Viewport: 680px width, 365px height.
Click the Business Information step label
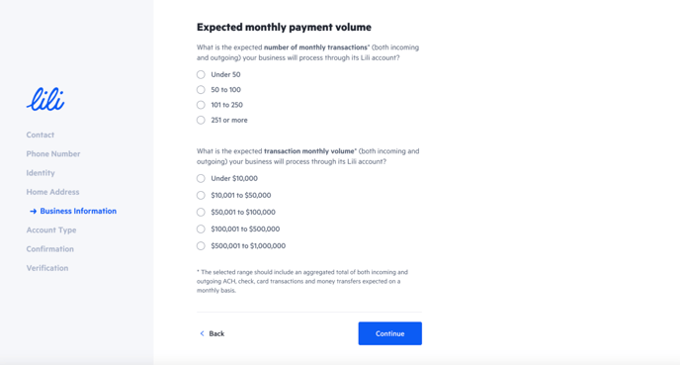point(78,211)
